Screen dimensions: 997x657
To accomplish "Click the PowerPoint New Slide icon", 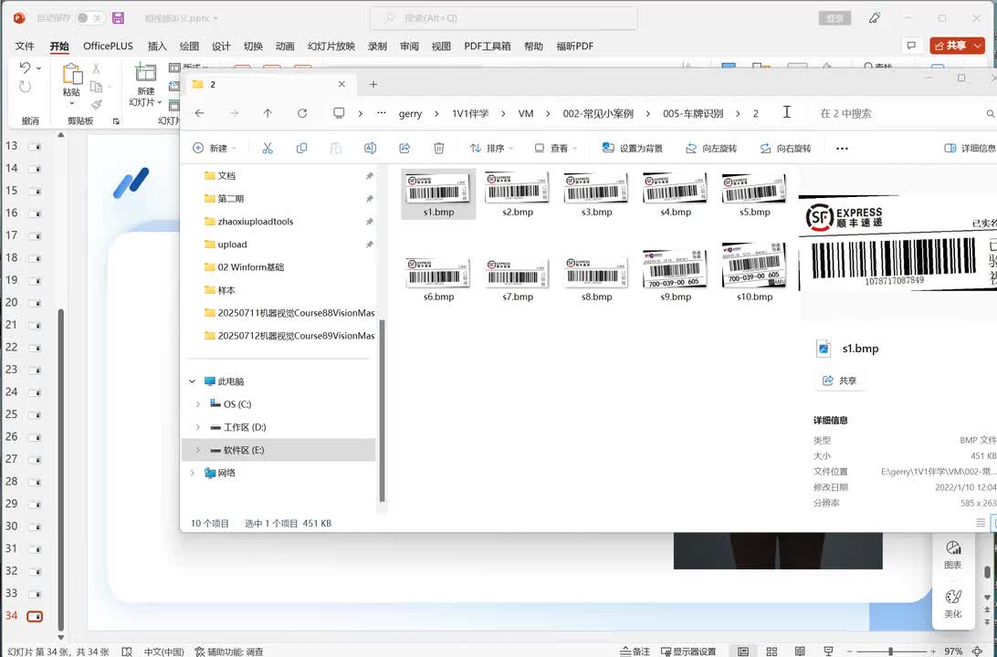I will (x=145, y=73).
